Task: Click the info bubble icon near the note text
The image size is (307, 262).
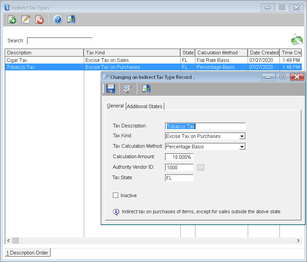Action: pos(116,212)
